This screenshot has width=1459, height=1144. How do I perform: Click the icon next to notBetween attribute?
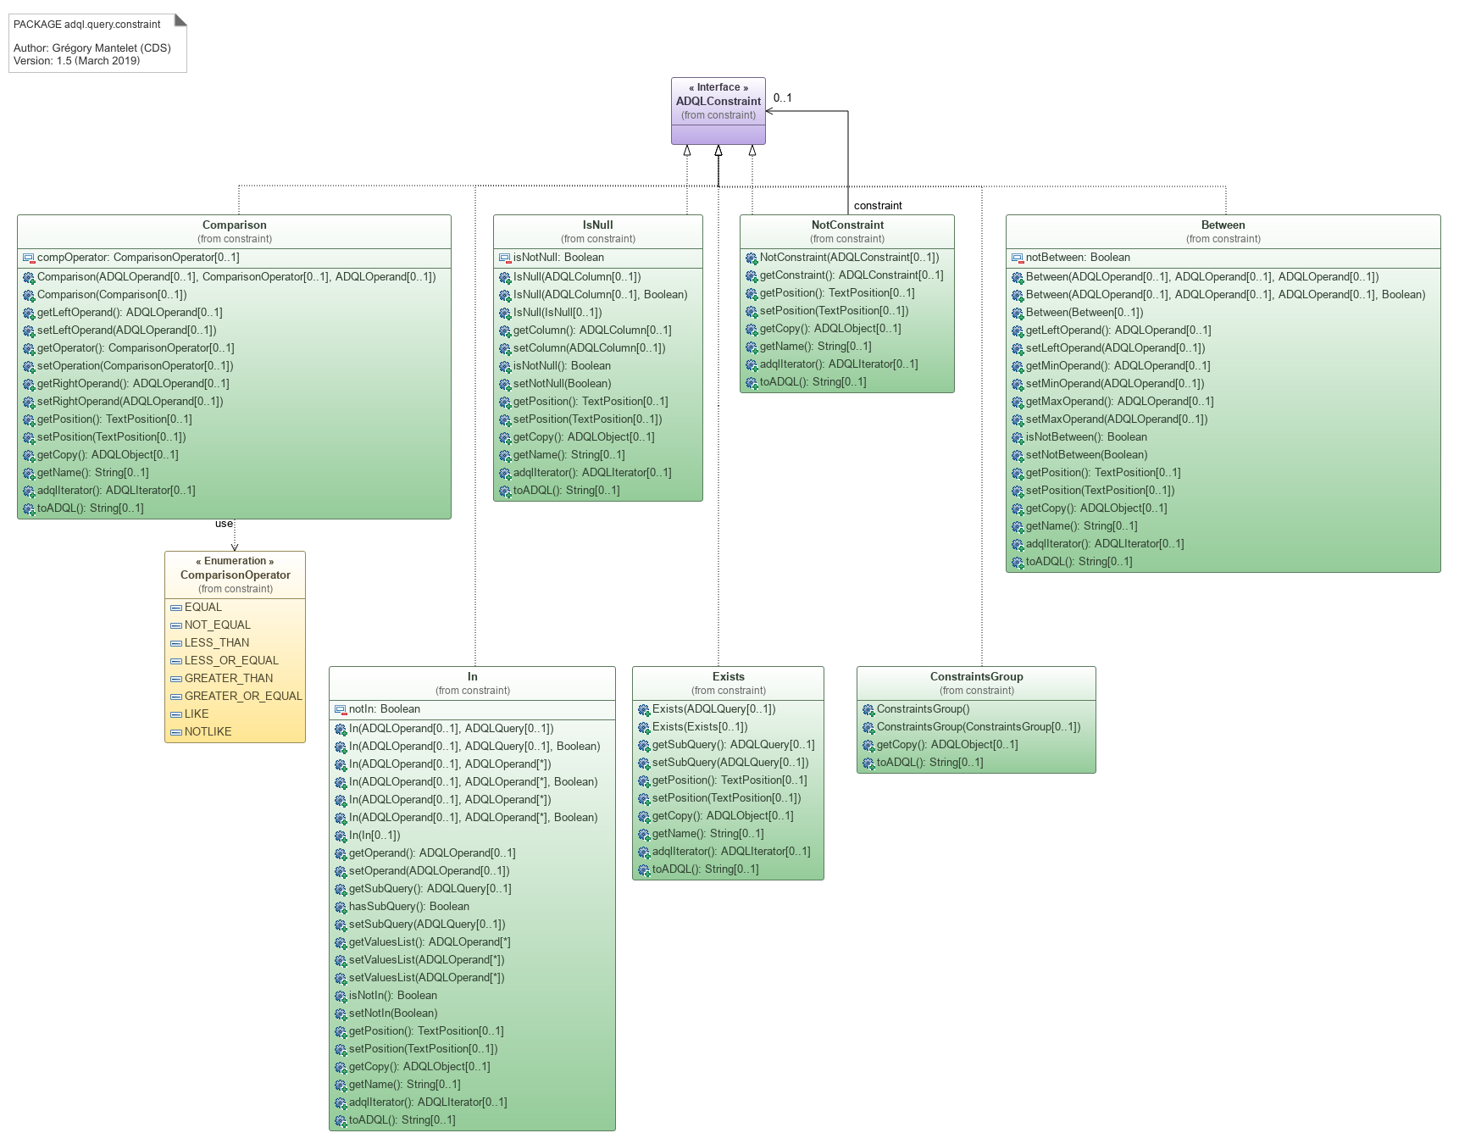[1018, 258]
